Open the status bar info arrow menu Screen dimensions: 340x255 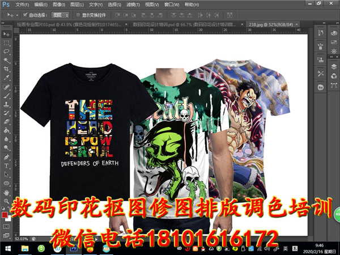[x=96, y=239]
